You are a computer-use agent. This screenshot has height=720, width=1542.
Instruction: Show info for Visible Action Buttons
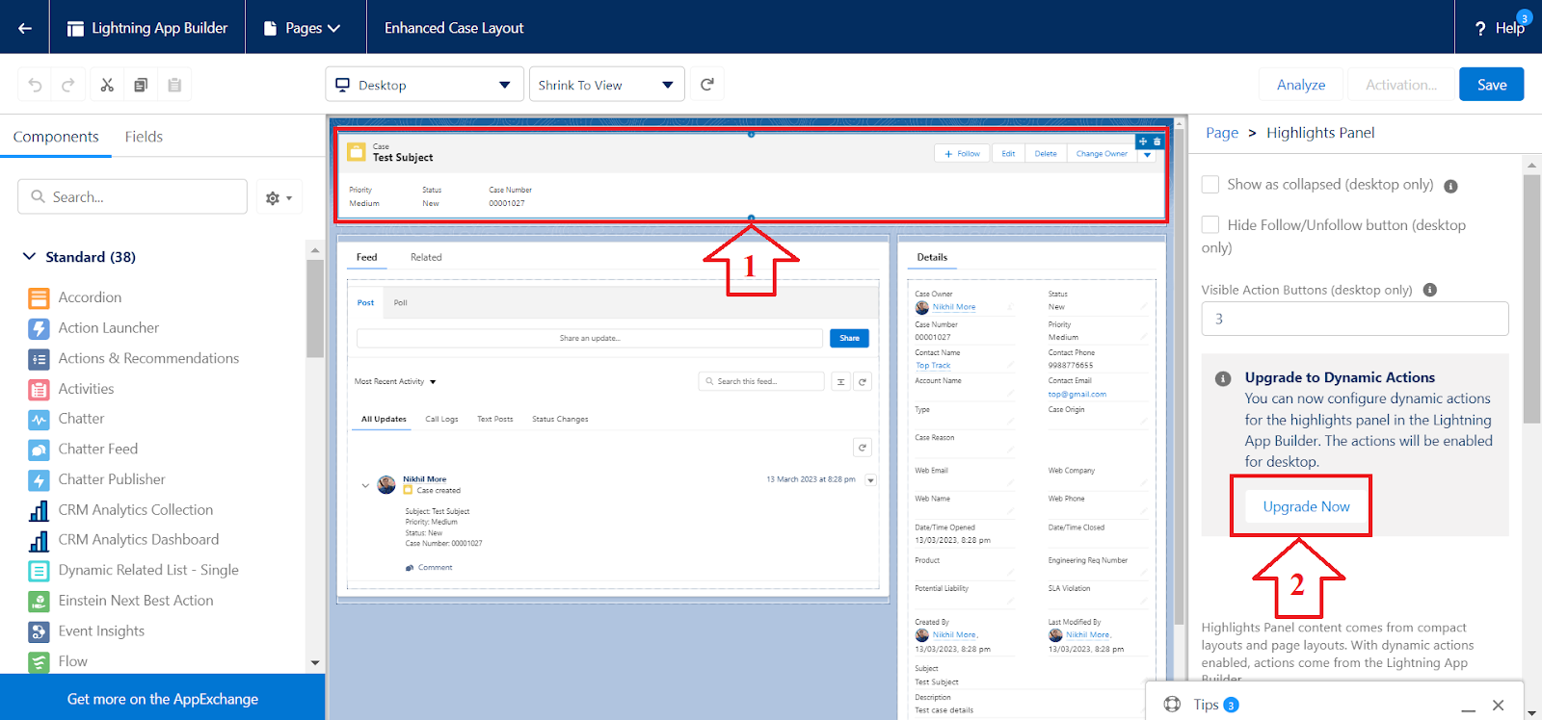coord(1430,290)
